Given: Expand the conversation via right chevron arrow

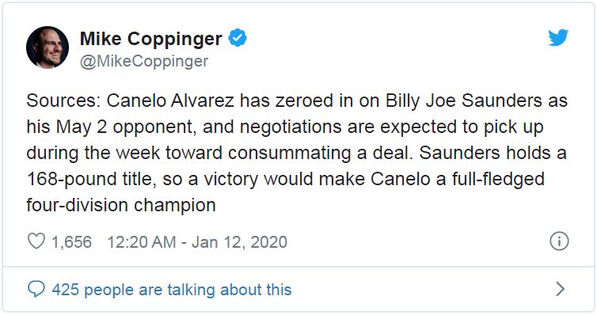Looking at the screenshot, I should tap(560, 289).
